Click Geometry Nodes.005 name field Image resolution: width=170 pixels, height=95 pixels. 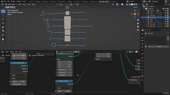tap(66, 52)
